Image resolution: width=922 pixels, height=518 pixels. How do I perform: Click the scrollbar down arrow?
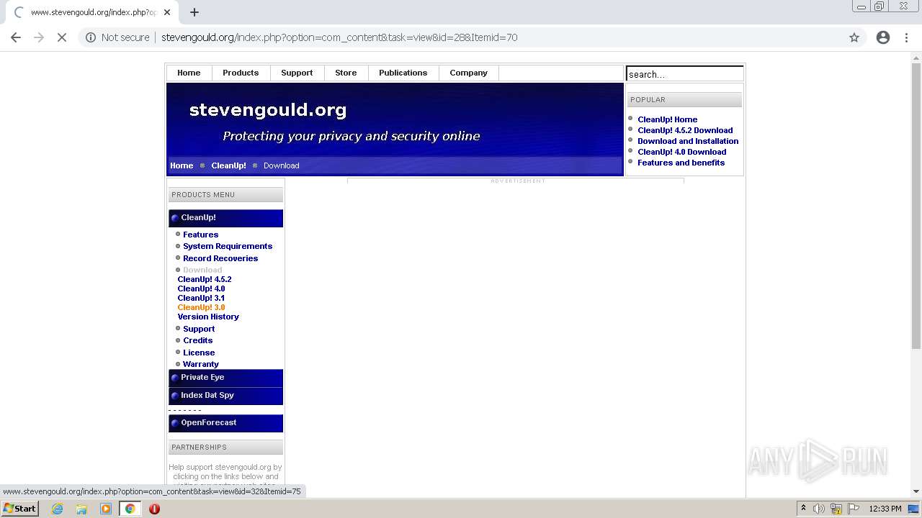916,491
